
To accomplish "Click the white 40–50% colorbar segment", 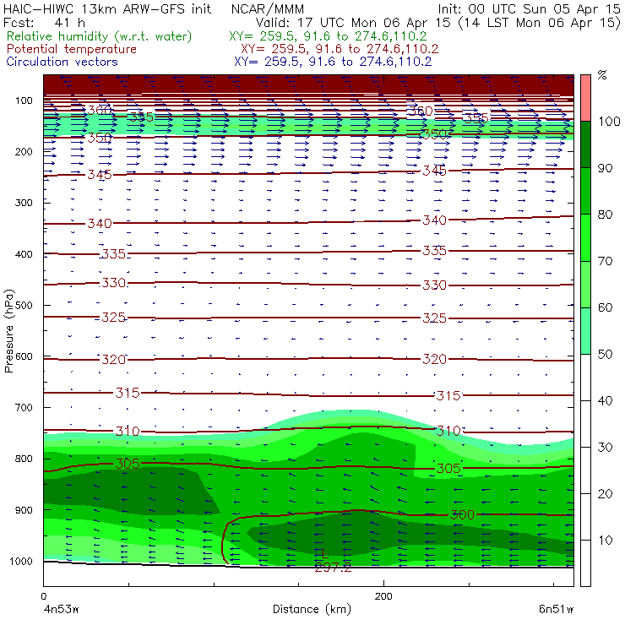I will coord(585,377).
